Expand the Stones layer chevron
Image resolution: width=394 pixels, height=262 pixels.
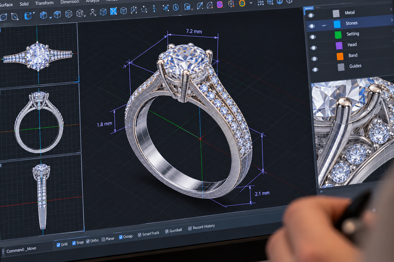pos(392,20)
